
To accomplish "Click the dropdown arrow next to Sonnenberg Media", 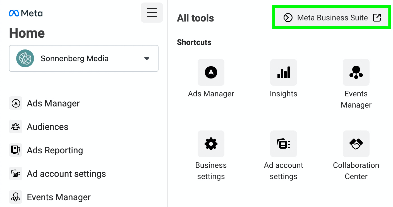I will 147,58.
